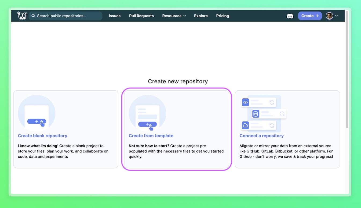
Task: Click the Create blank repository link
Action: [42, 136]
